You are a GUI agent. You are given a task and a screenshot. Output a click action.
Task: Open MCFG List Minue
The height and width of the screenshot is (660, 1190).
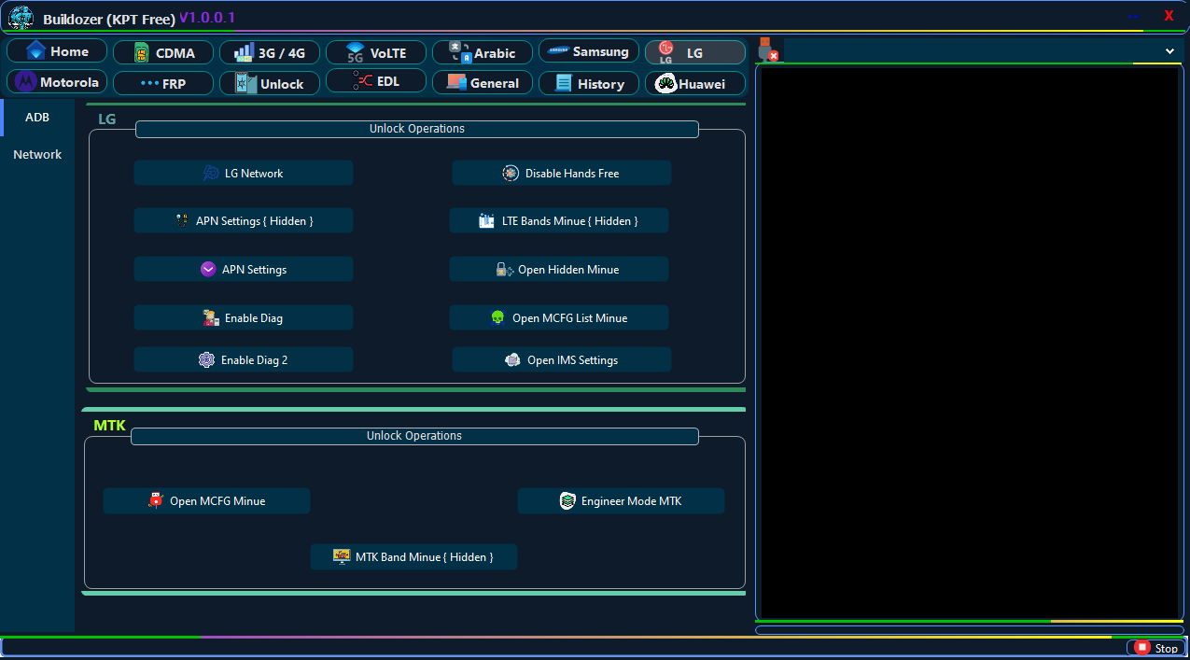coord(559,318)
